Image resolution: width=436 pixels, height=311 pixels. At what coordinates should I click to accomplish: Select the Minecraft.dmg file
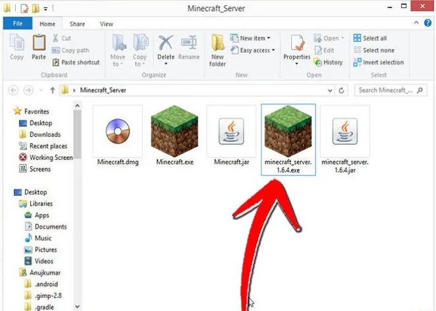pos(118,135)
